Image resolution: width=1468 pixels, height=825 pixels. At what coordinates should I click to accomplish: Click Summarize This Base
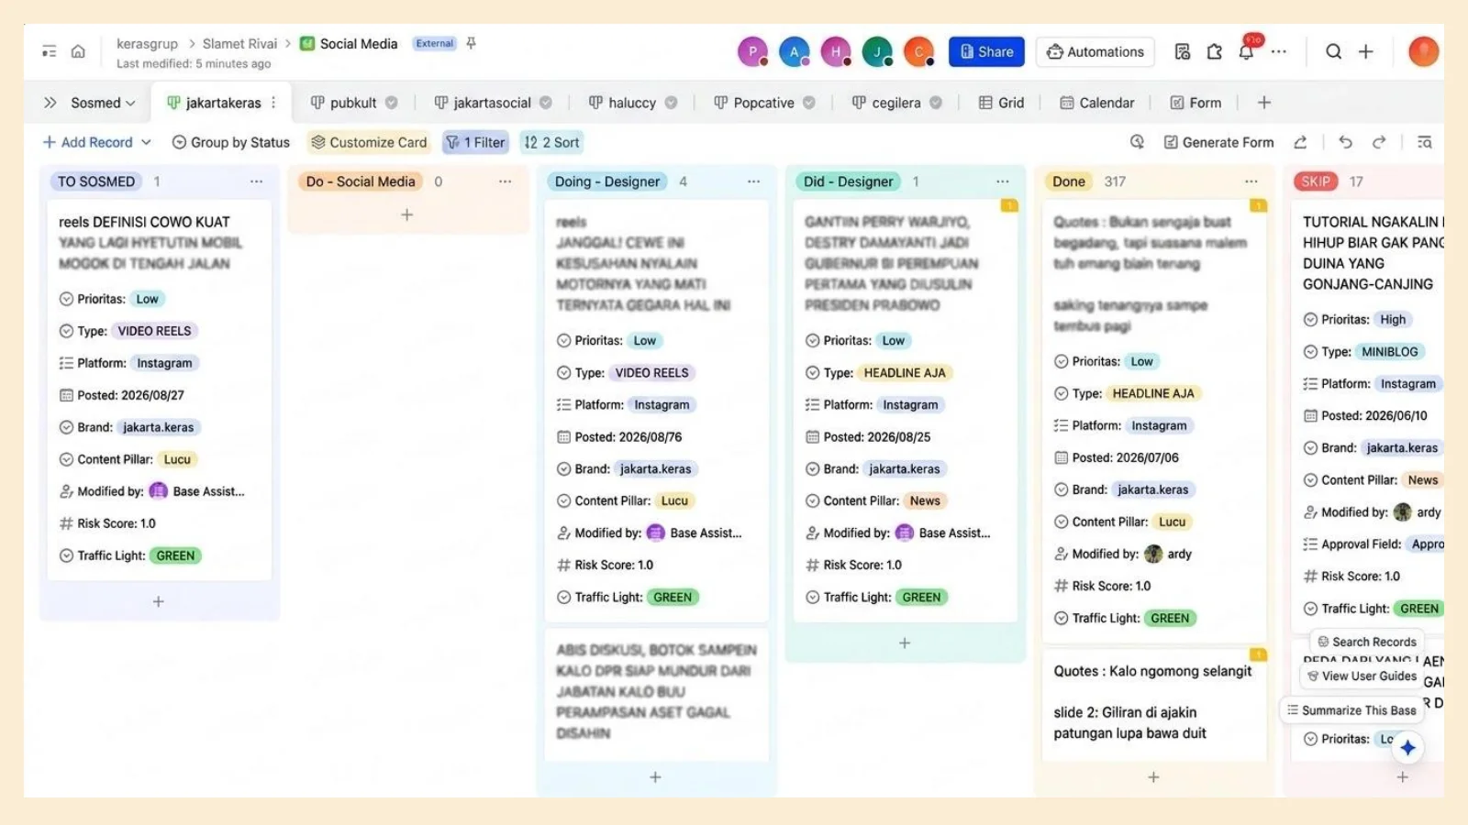tap(1351, 710)
